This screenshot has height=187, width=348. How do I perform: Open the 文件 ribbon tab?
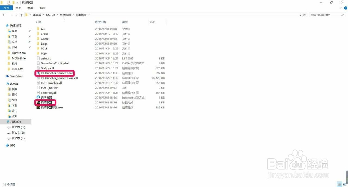(x=6, y=8)
